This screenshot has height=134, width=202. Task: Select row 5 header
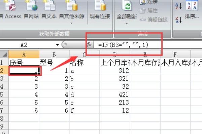coord(4,94)
